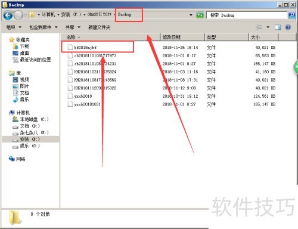Sort by the 修改日期 column header
The height and width of the screenshot is (229, 298).
tap(182, 37)
